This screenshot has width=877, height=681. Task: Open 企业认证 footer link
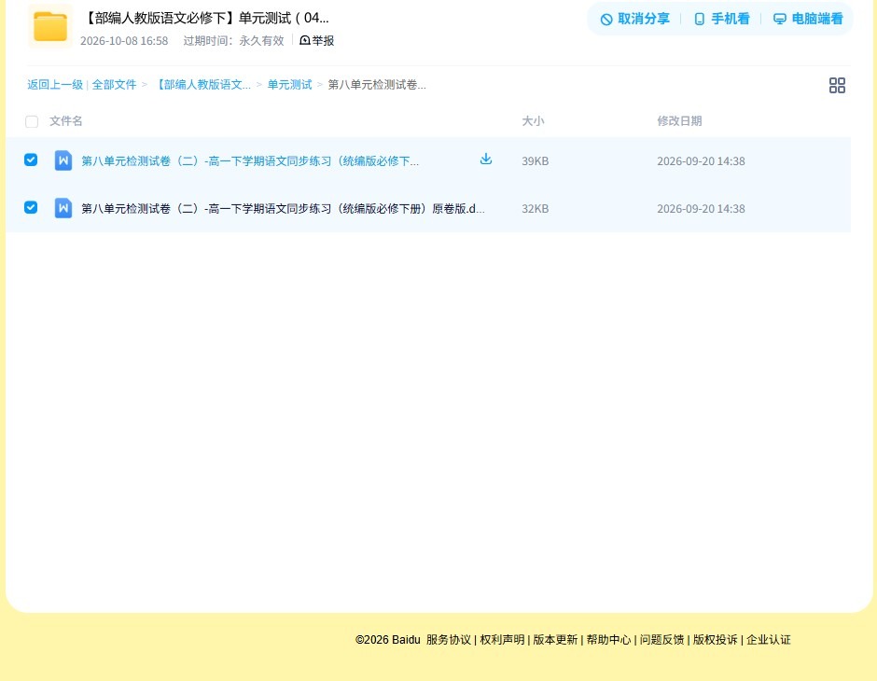tap(769, 640)
